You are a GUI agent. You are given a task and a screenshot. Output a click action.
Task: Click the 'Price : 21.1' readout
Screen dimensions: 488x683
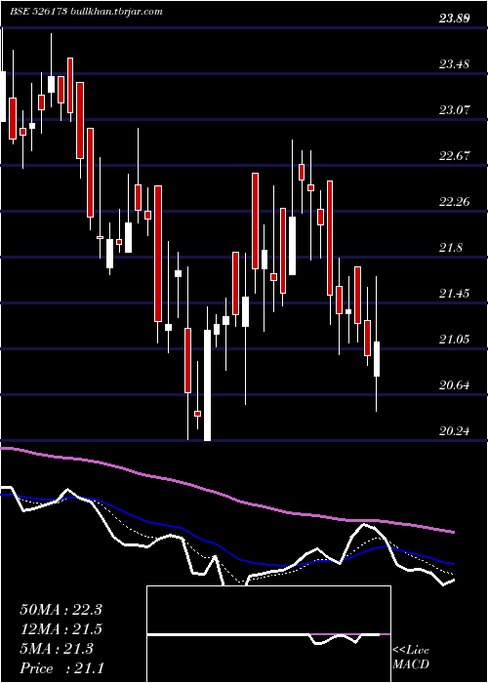[61, 668]
